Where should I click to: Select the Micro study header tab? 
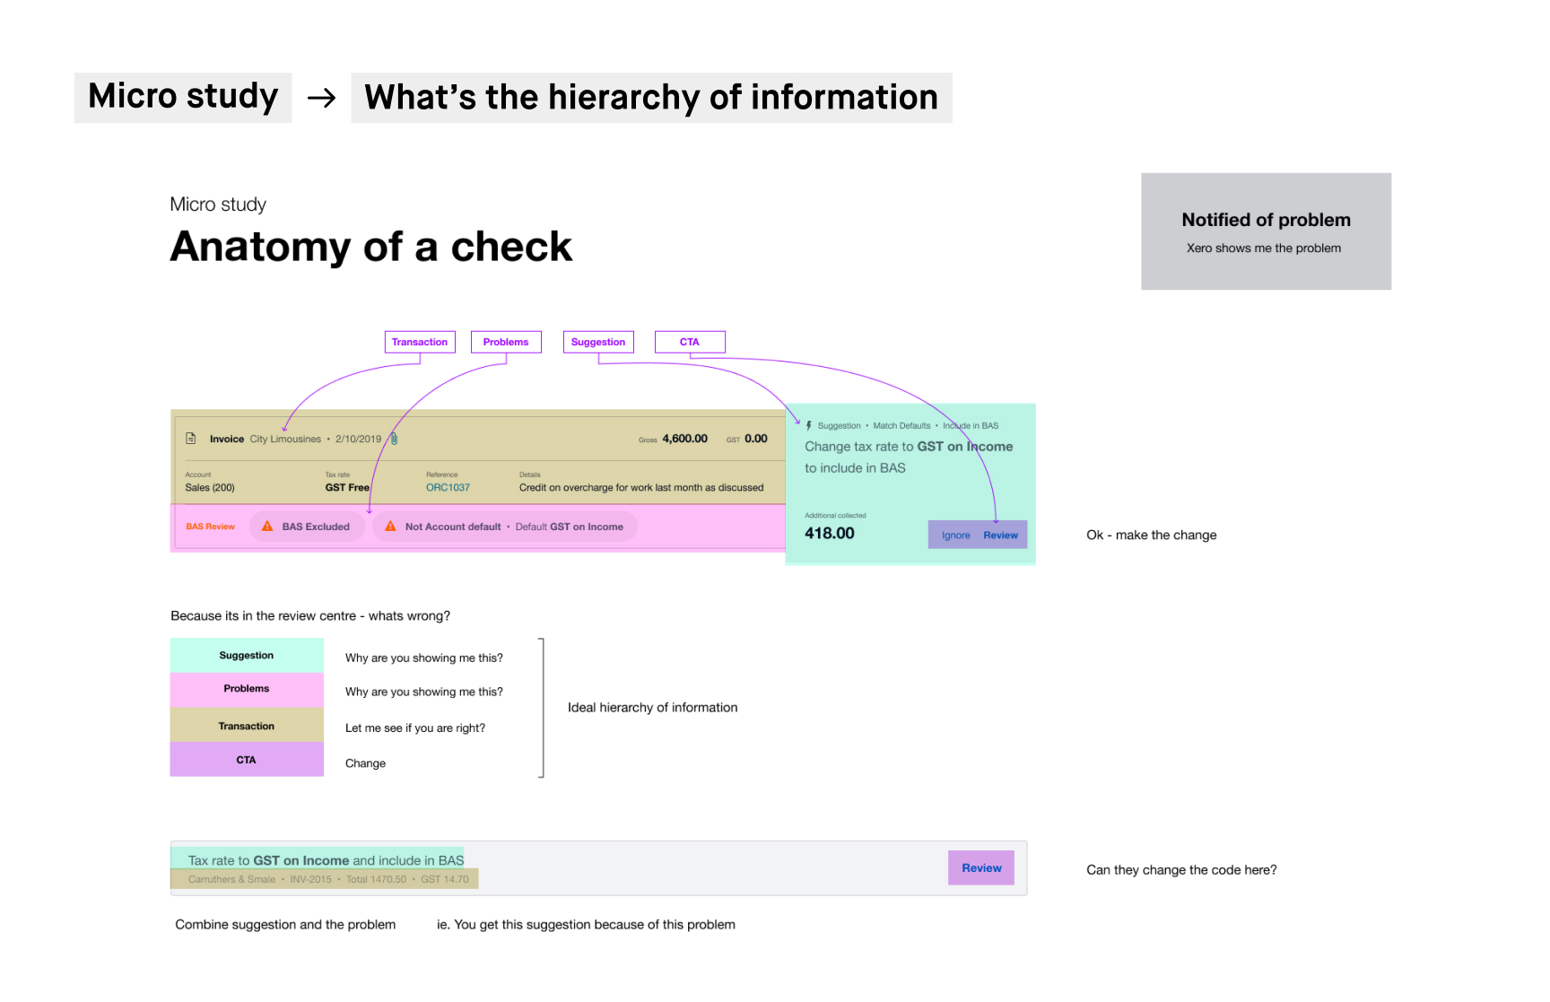(183, 96)
